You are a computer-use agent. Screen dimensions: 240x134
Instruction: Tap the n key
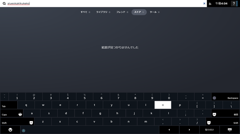pyautogui.click(x=129, y=122)
